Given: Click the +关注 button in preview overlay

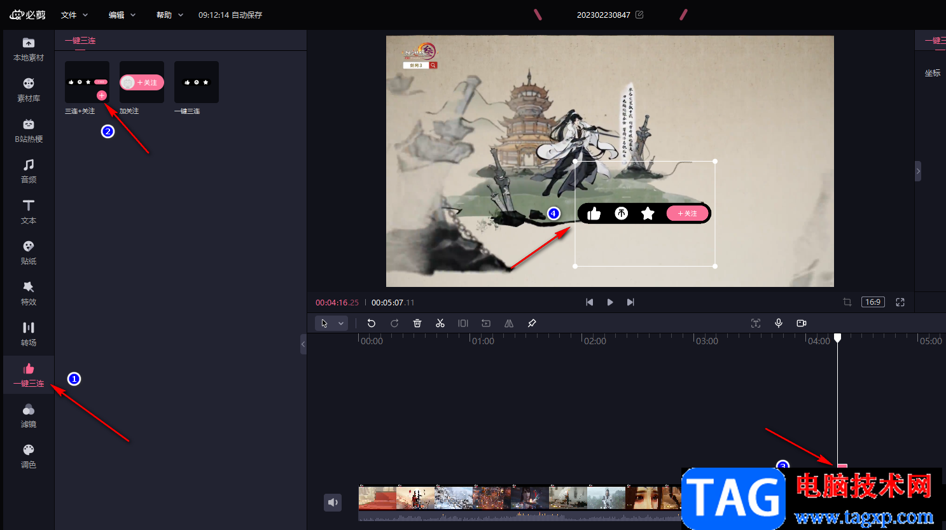Looking at the screenshot, I should click(x=687, y=214).
